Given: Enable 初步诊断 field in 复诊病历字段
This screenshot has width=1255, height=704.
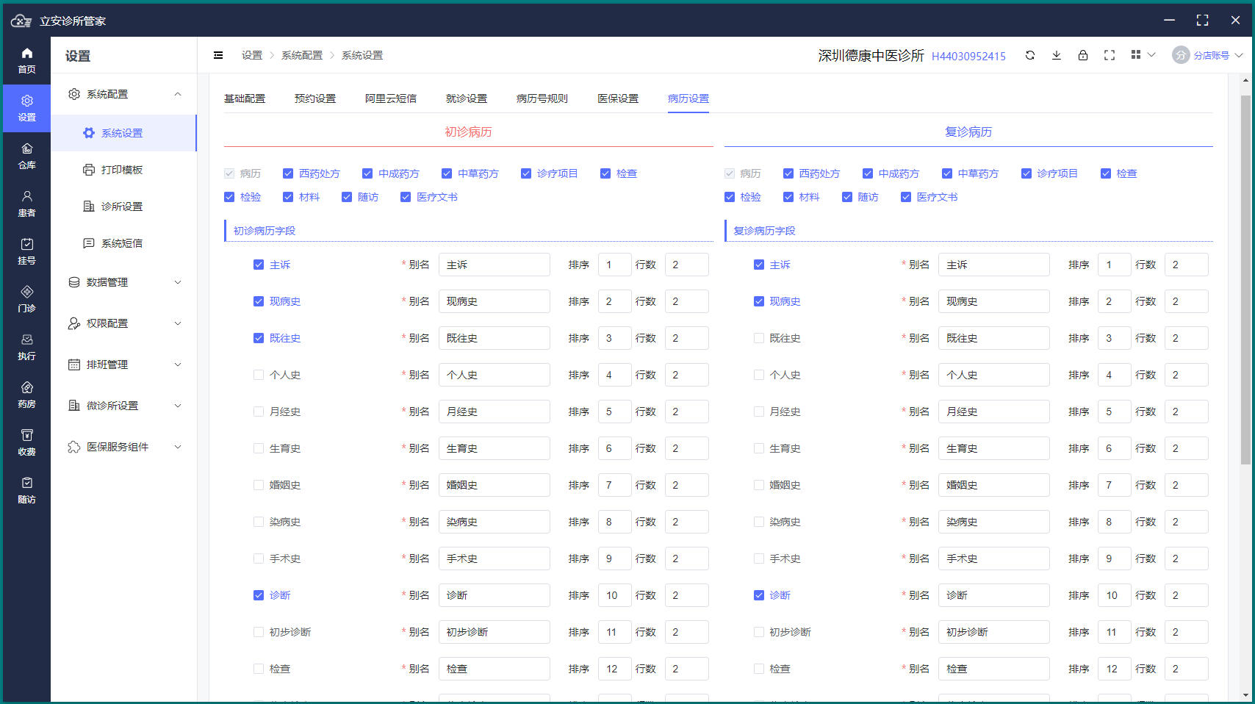Looking at the screenshot, I should coord(759,632).
